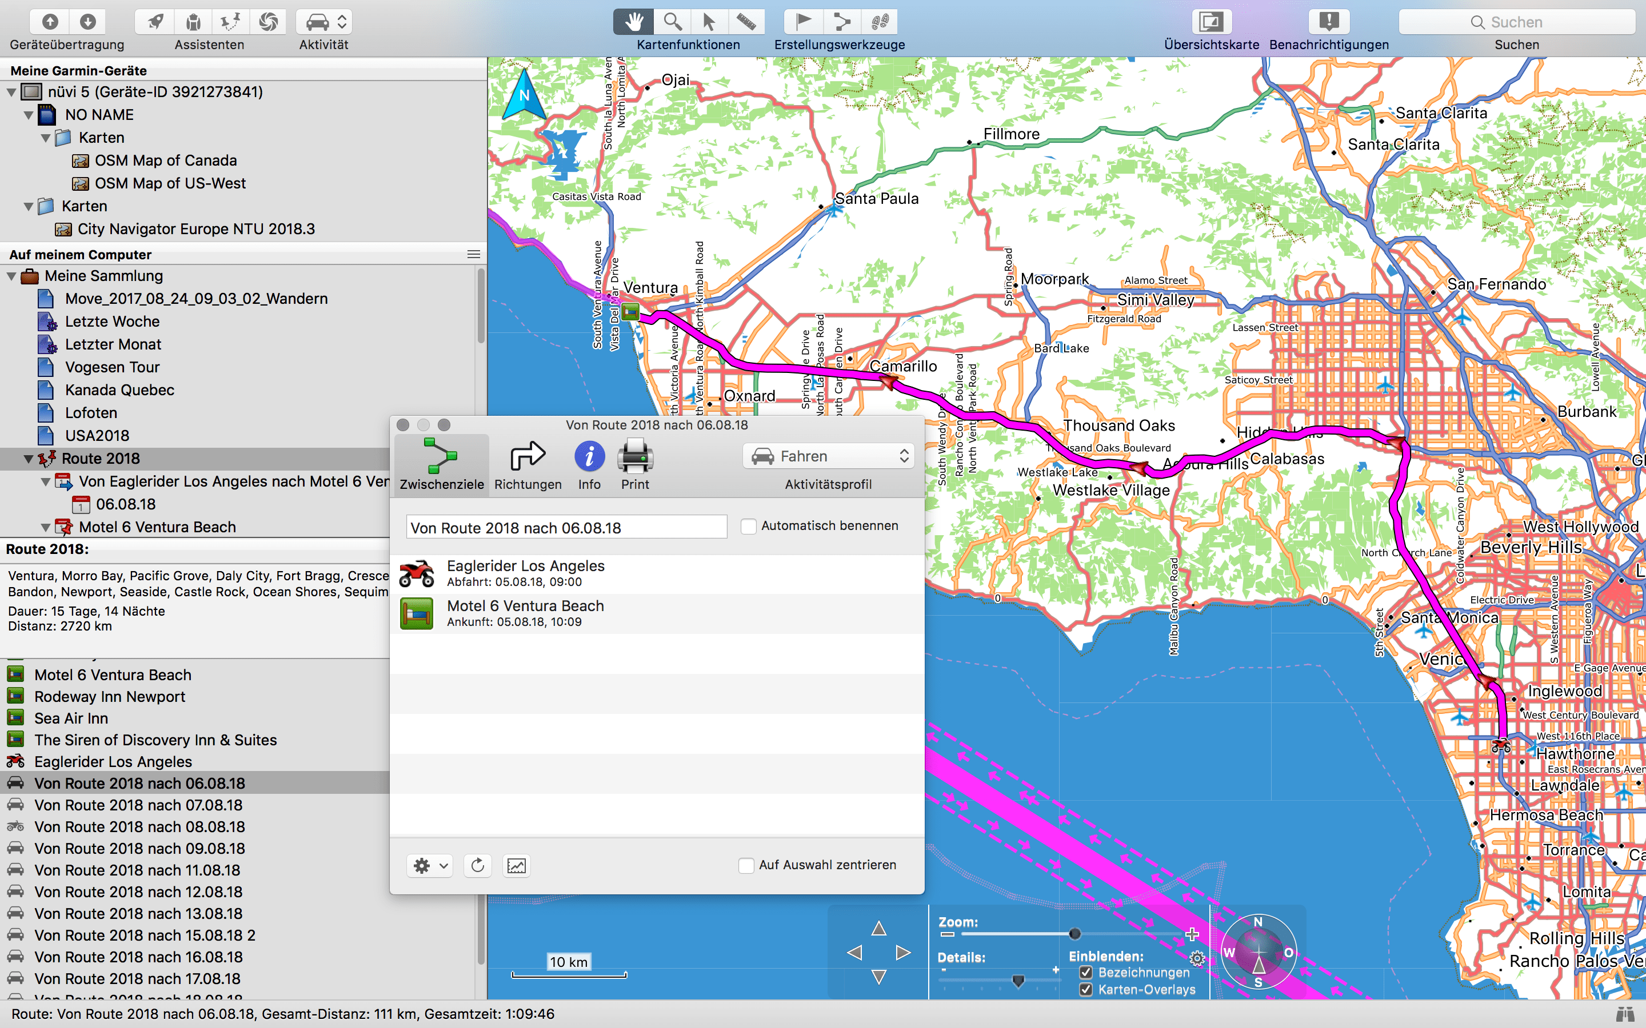Click the swirl sync assistant icon
Screen dimensions: 1646x1028
tap(268, 22)
